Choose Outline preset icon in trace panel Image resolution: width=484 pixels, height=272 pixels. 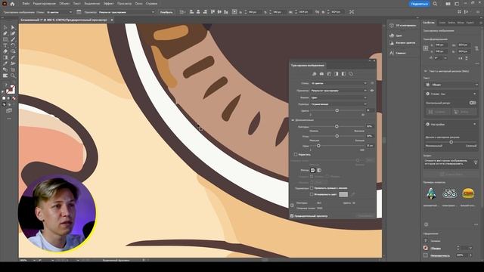(x=351, y=74)
